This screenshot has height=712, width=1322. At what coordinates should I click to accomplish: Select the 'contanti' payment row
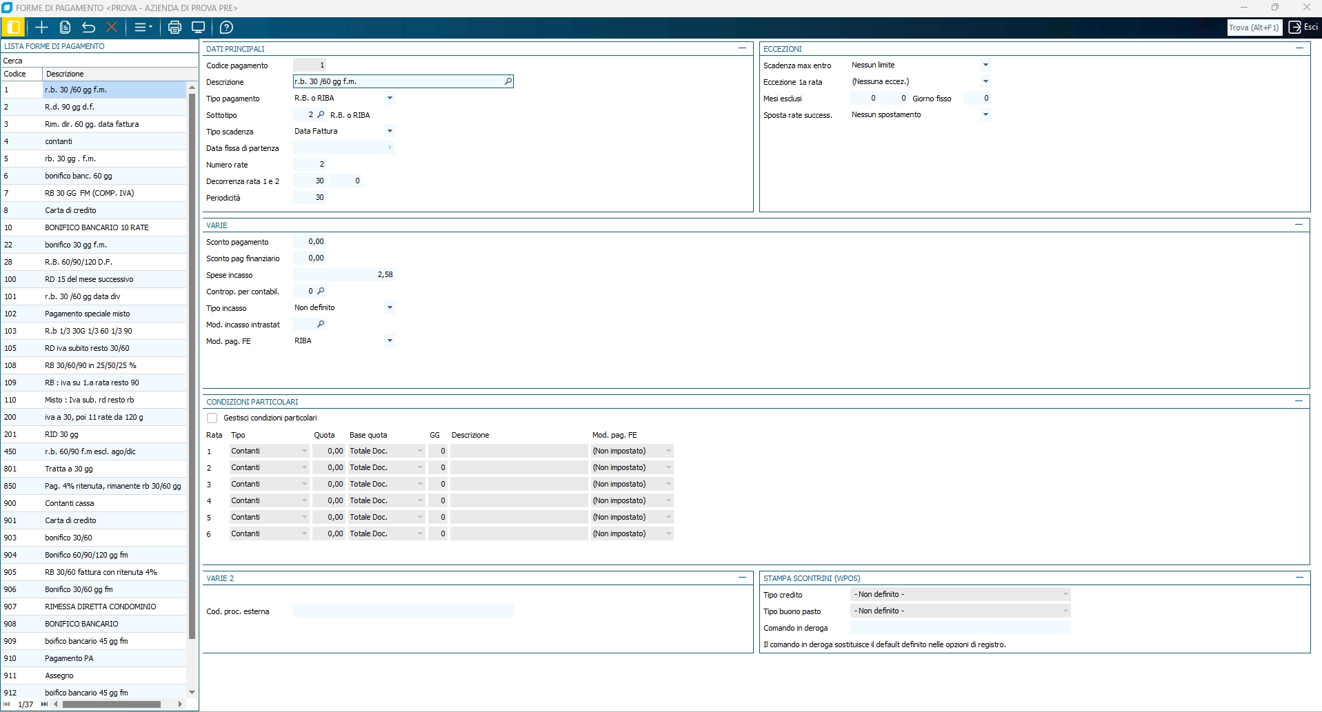59,141
